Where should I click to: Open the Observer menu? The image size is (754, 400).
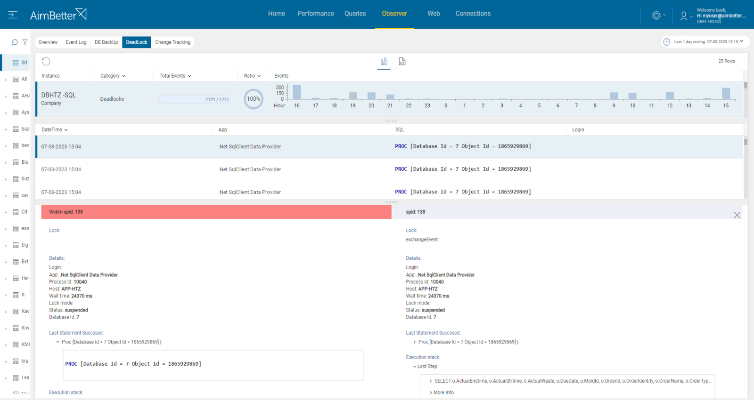pos(394,14)
